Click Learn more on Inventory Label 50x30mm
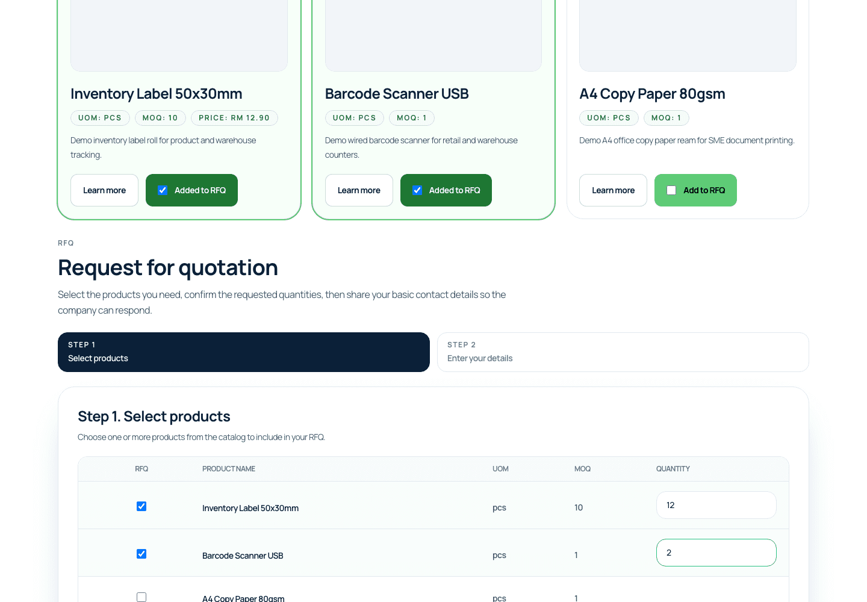867x602 pixels. click(104, 190)
